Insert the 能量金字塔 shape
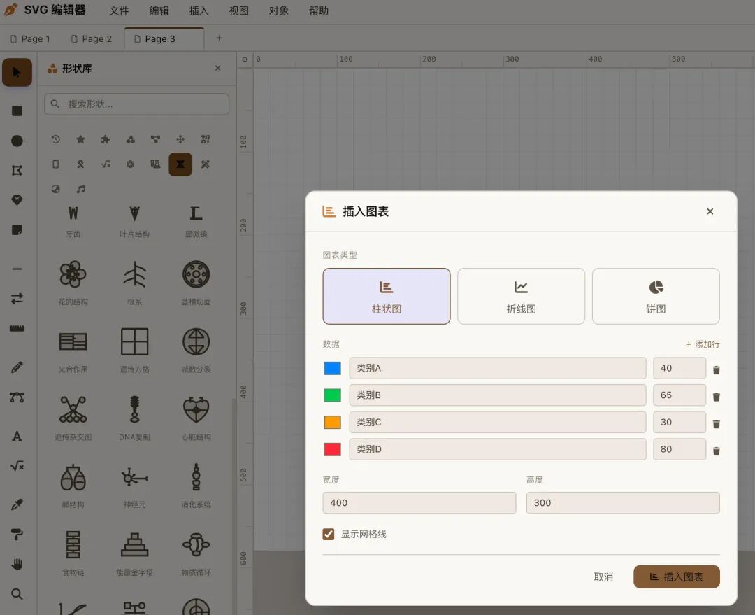Screen dimensions: 755x615 [135, 553]
